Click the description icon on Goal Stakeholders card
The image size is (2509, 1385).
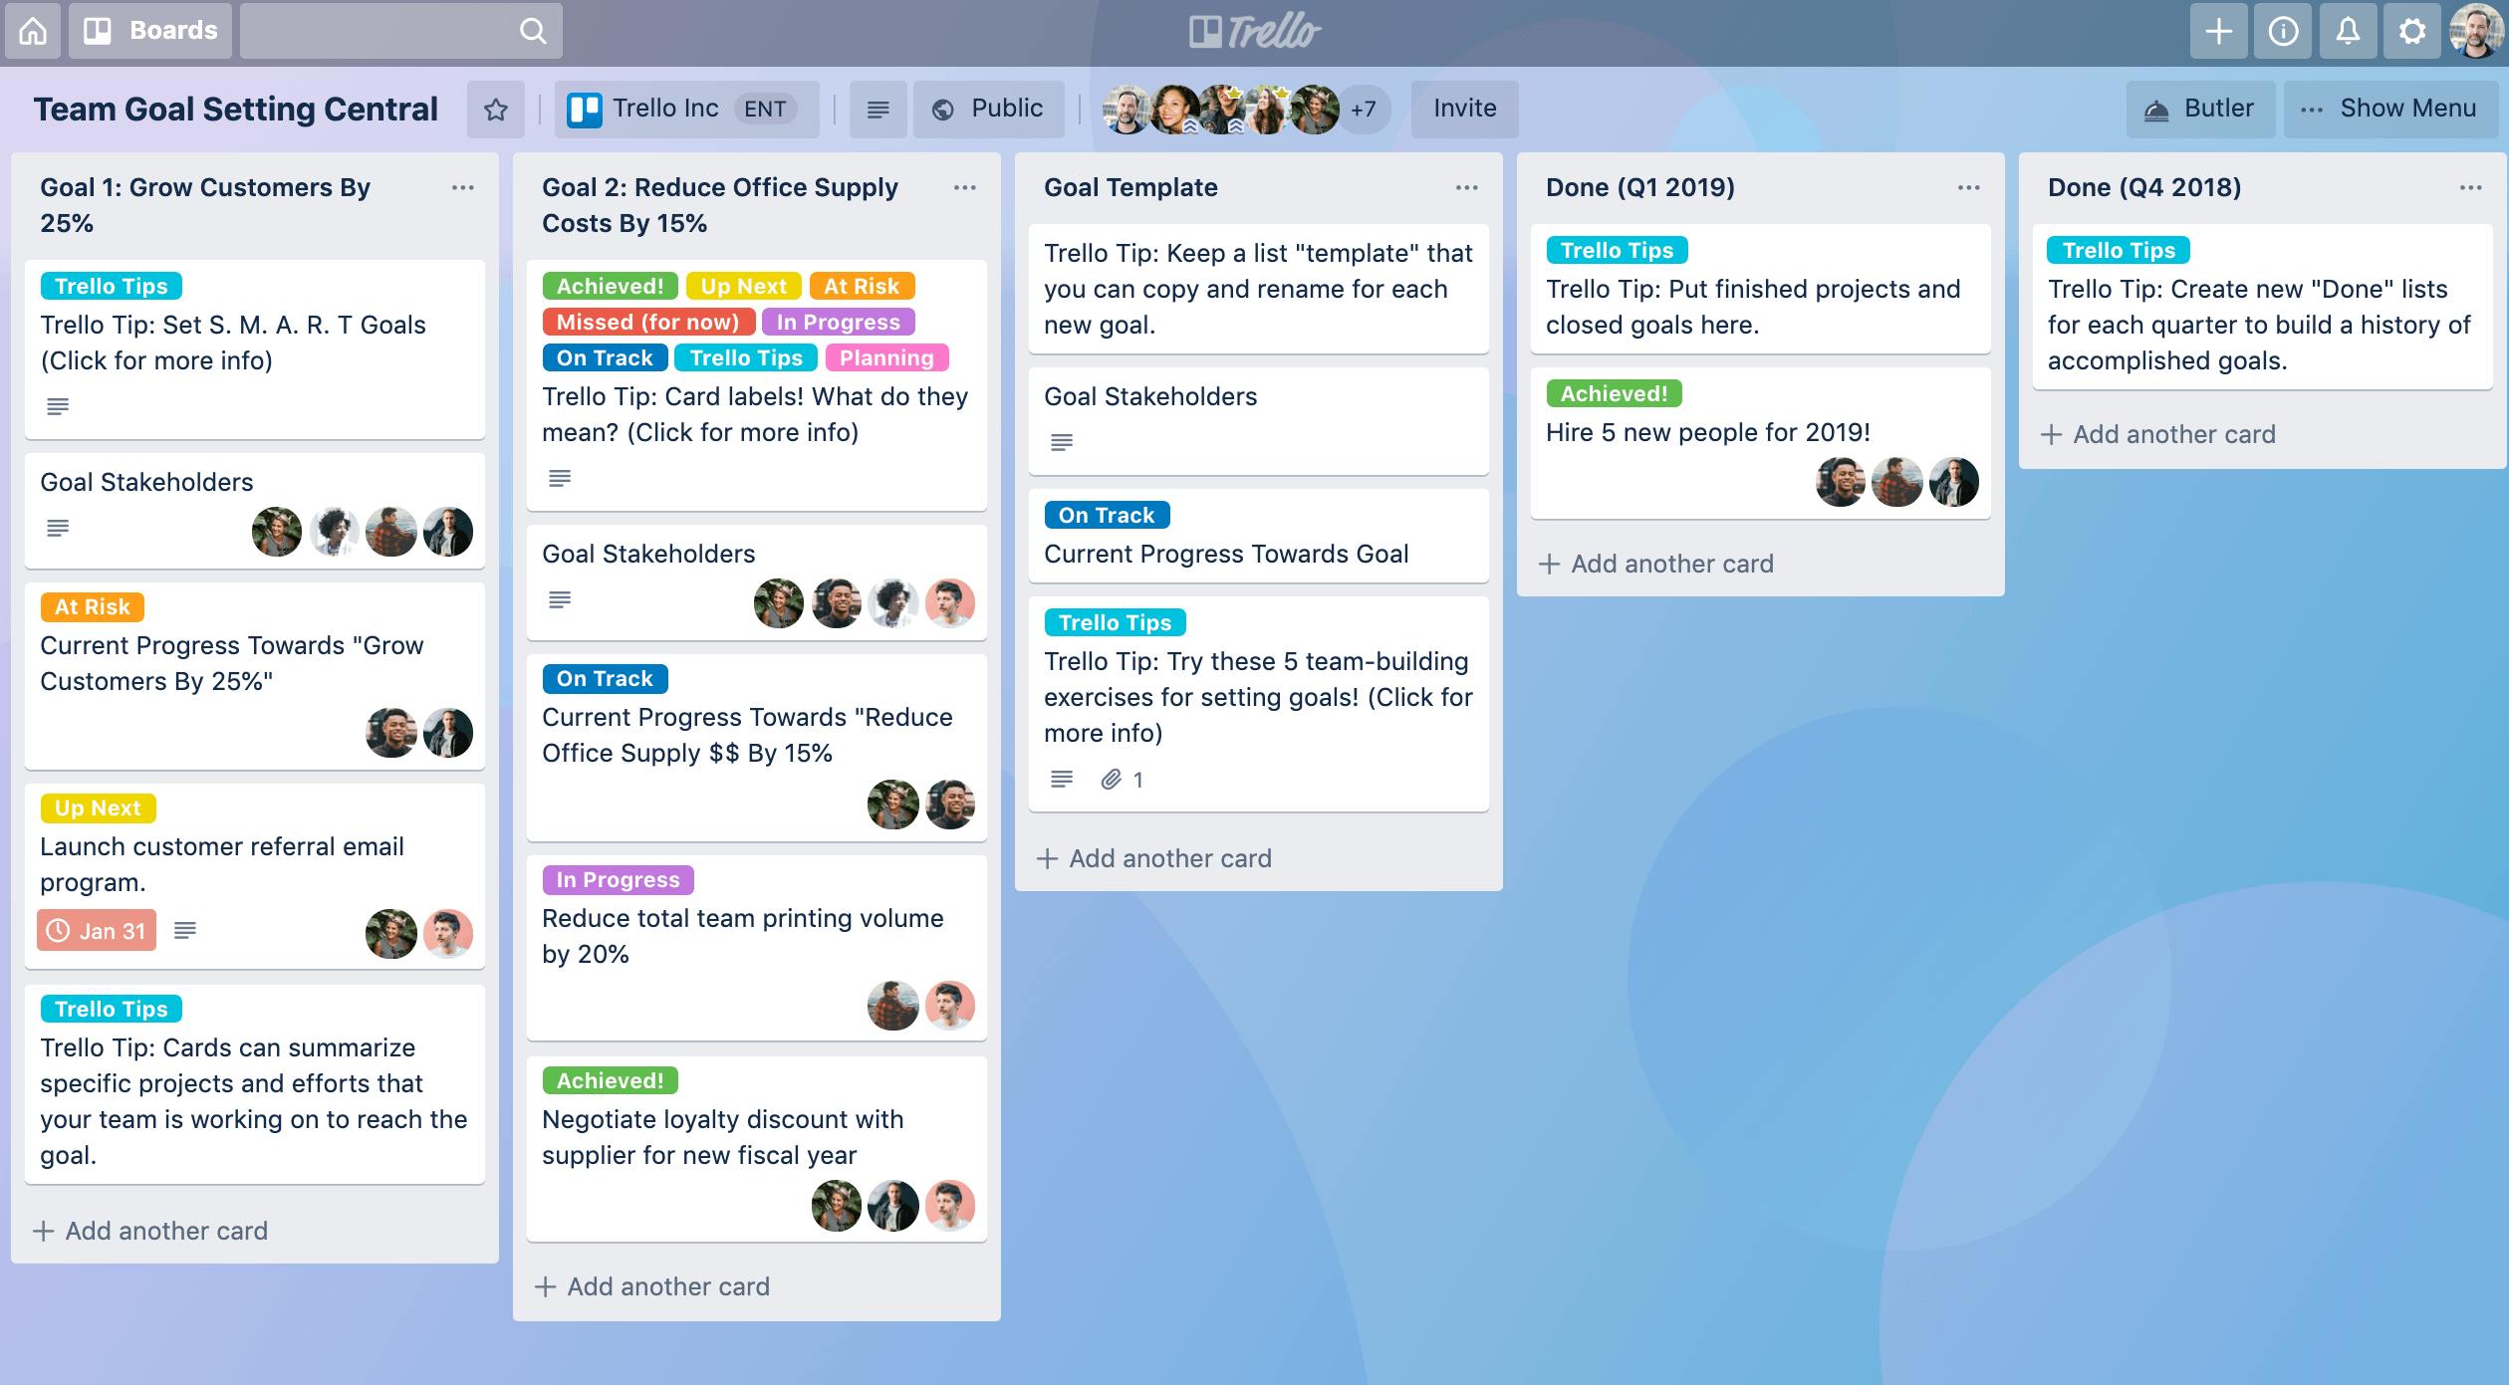click(58, 527)
